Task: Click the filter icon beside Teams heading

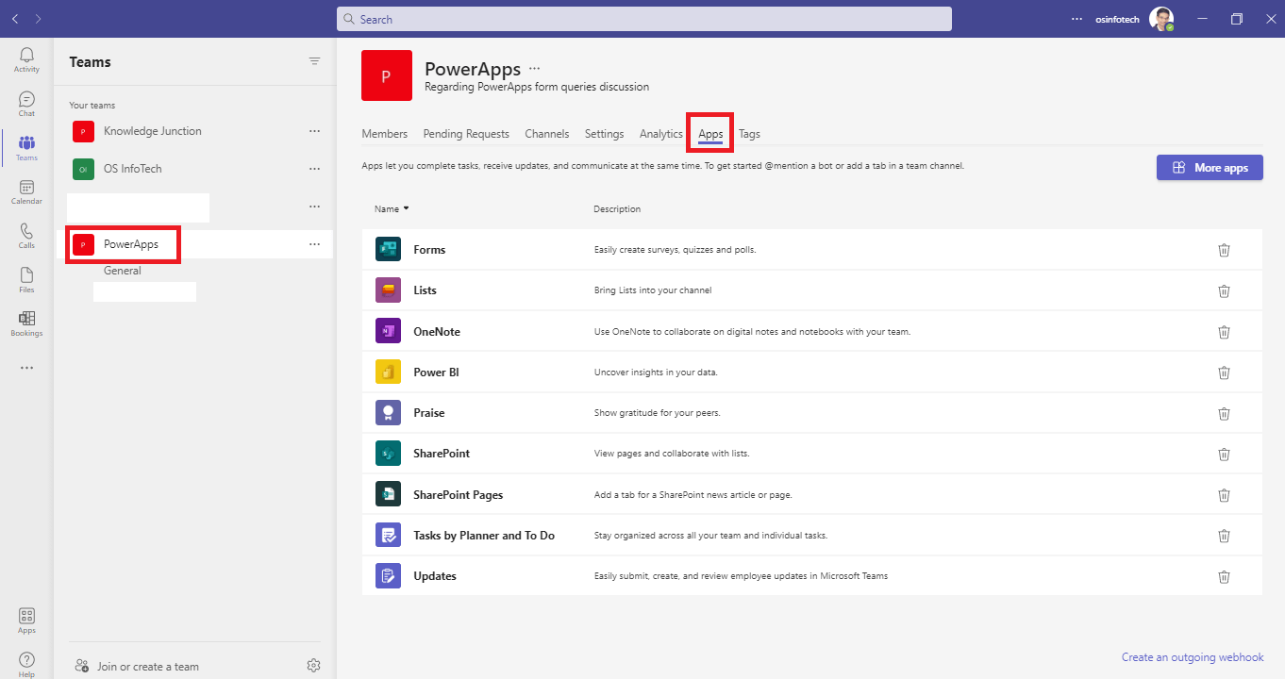Action: click(x=314, y=61)
